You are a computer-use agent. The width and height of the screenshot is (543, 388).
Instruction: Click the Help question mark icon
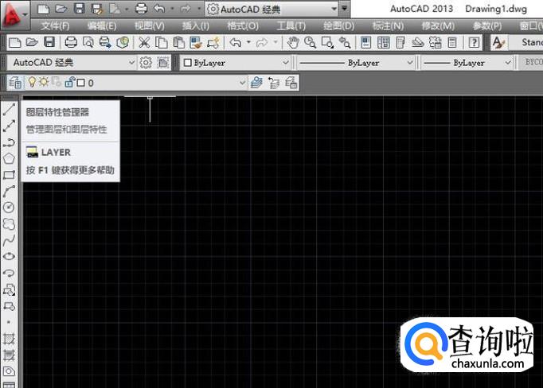tap(474, 43)
